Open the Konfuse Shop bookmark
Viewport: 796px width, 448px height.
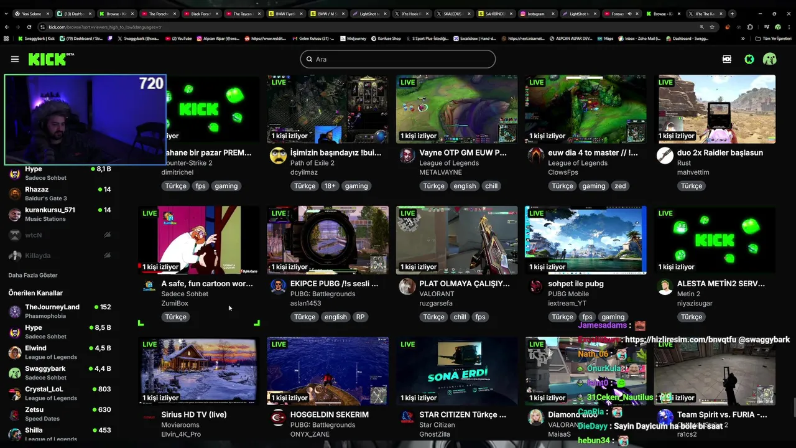click(386, 39)
